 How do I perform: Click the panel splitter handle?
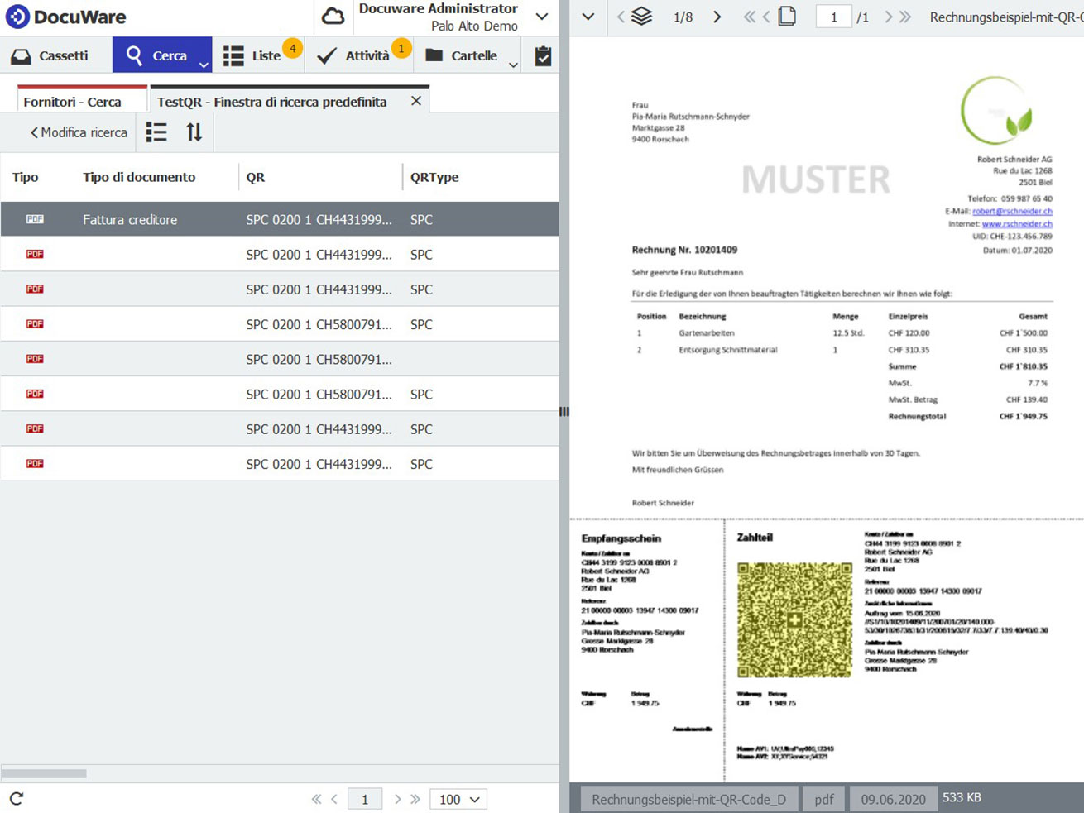coord(564,412)
